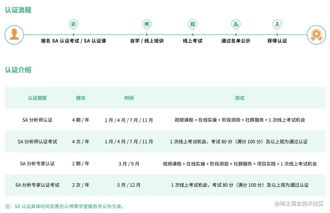This screenshot has width=330, height=213.
Task: Click the orange user avatar at flow start
Action: [x=14, y=35]
